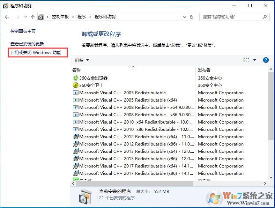The image size is (275, 208).
Task: Focus the search 程序和功能 field
Action: (x=234, y=17)
